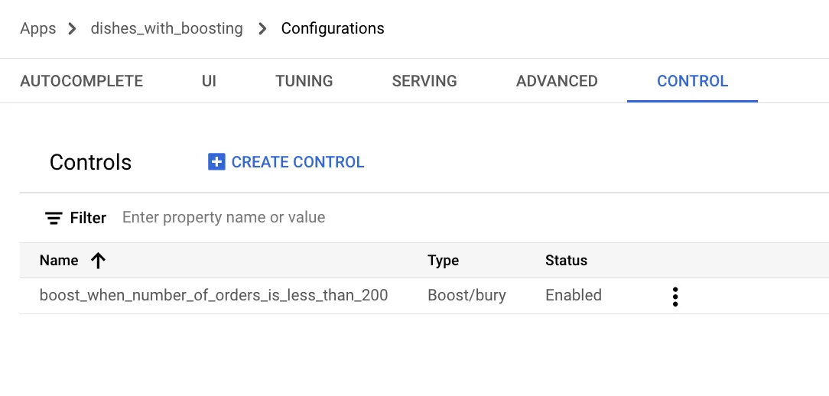Click the Filter lines icon
The height and width of the screenshot is (396, 829).
54,218
